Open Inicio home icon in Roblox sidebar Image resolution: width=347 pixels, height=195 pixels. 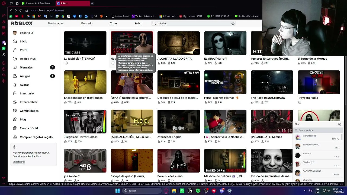(x=15, y=41)
